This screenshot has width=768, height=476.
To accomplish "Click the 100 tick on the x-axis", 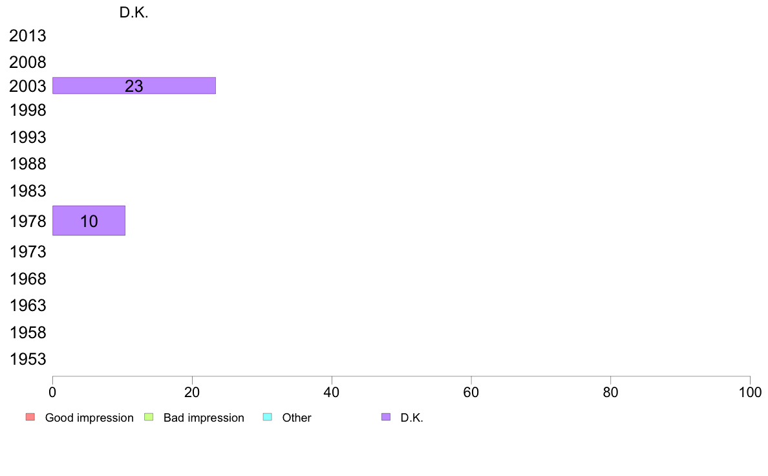I will click(x=750, y=392).
